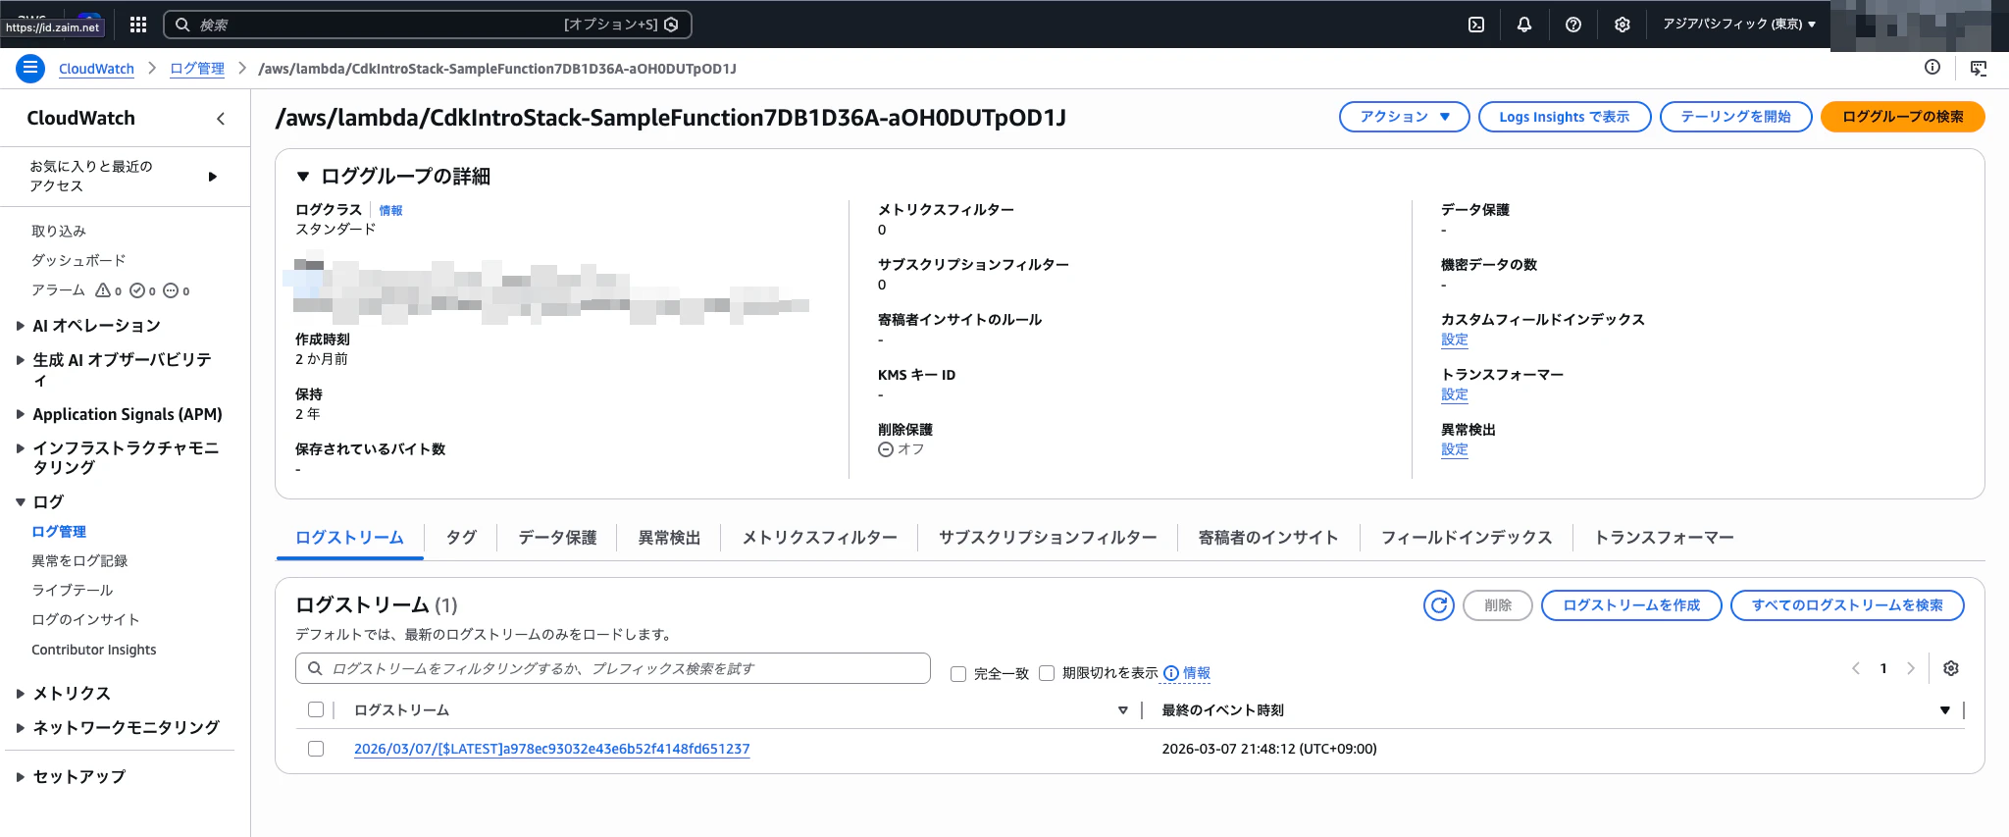This screenshot has height=837, width=2009.
Task: Switch to the メトリクスフィルター tab
Action: [819, 538]
